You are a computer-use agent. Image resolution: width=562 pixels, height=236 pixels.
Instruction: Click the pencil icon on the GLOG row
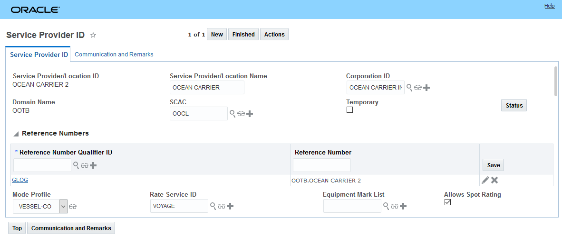tap(485, 180)
